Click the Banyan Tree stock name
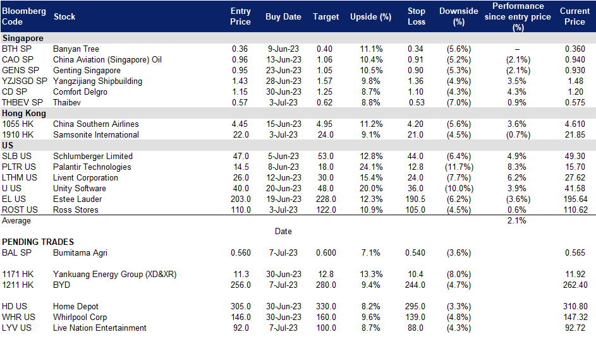The height and width of the screenshot is (344, 596). tap(76, 49)
